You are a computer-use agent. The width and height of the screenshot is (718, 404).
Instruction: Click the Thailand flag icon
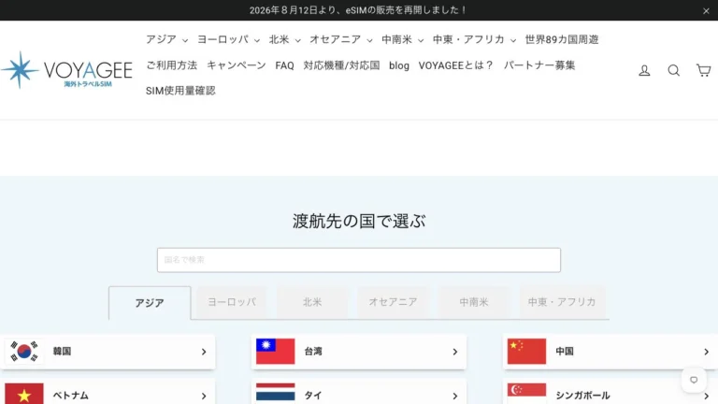click(x=275, y=394)
